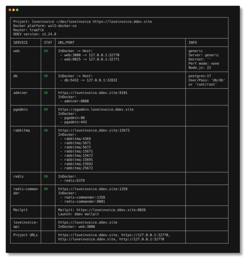Screen dimensions: 248x261
Task: Click the OK status in redis row
Action: [x=46, y=176]
